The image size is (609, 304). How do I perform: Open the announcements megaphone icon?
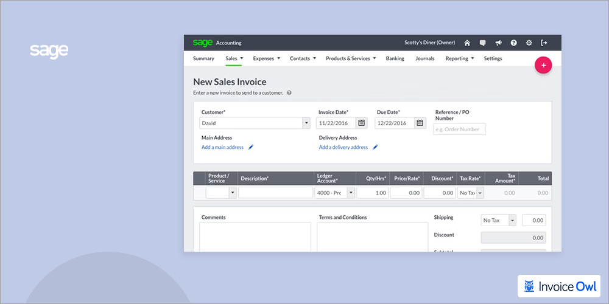click(498, 43)
